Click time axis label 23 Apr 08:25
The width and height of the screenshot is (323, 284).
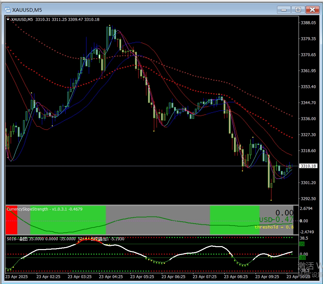236,277
